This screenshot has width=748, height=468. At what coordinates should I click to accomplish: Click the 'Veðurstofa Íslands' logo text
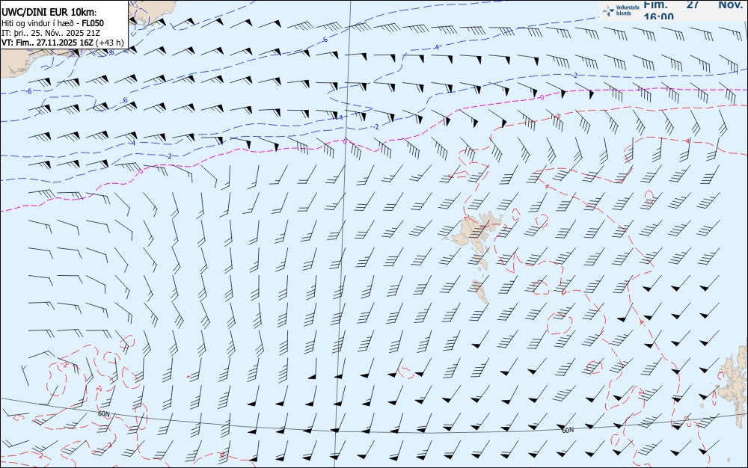point(628,10)
